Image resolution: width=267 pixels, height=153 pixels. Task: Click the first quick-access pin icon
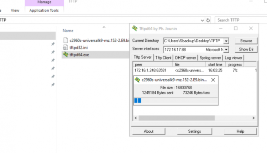(x=53, y=44)
